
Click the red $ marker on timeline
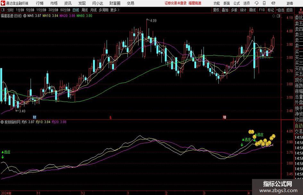[111, 118]
